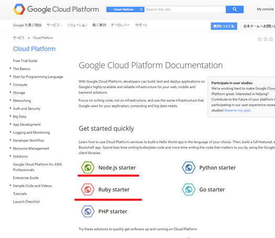Open the Ruby starter link
275x238 pixels.
coord(114,190)
